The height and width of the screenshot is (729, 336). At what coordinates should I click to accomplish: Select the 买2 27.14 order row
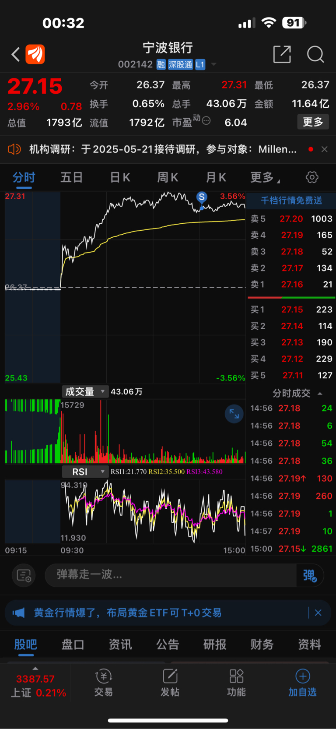click(291, 326)
